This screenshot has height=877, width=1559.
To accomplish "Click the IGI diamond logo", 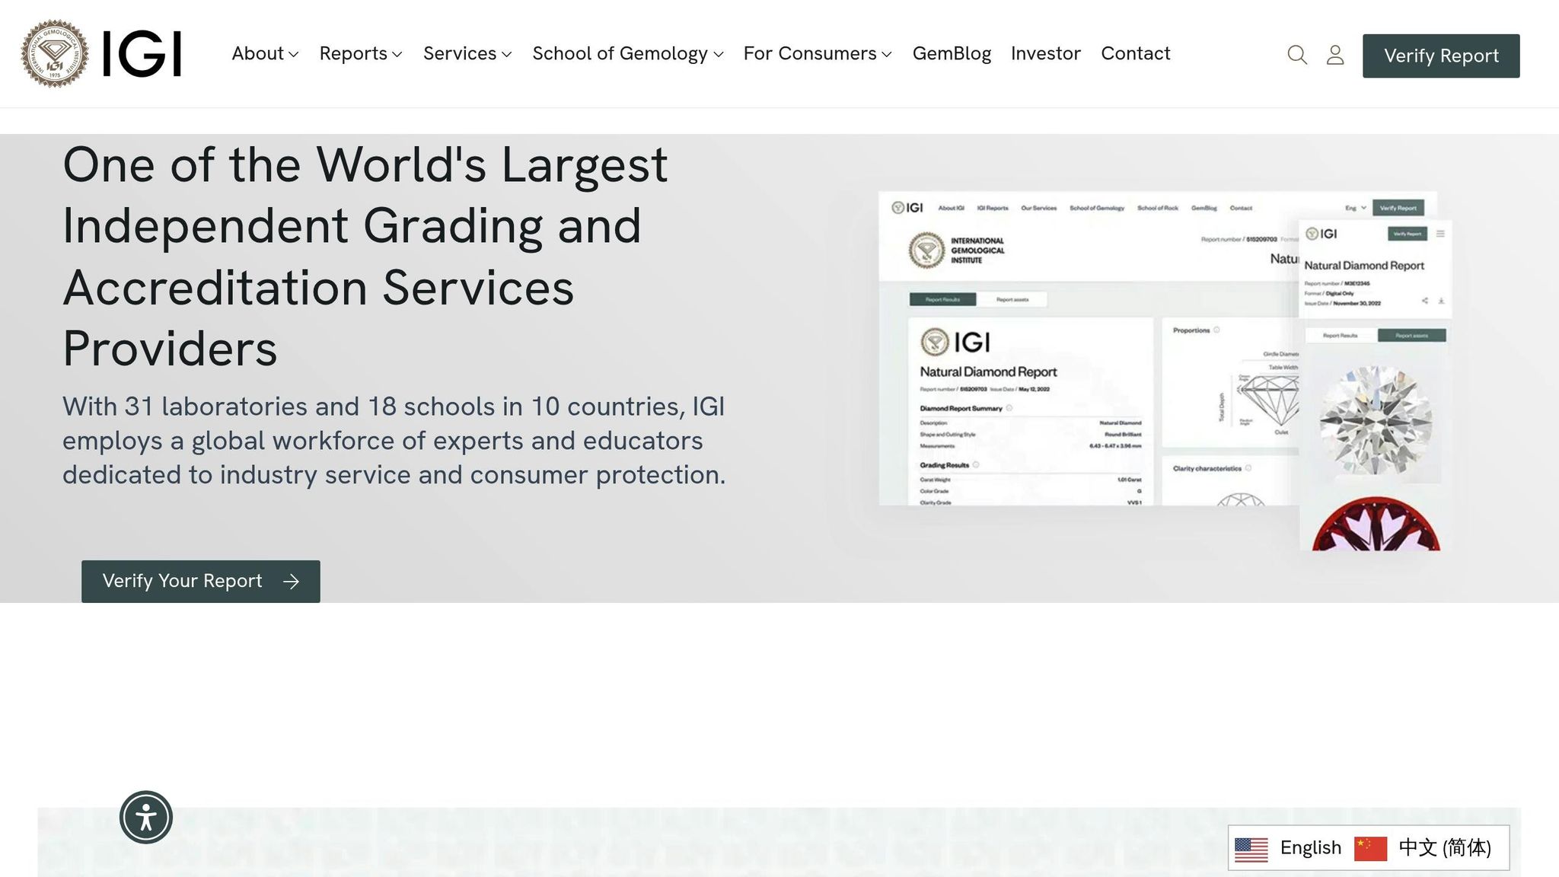I will [53, 53].
